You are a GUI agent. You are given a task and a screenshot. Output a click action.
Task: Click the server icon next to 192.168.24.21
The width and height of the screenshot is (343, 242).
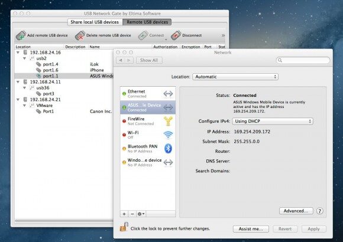25,100
